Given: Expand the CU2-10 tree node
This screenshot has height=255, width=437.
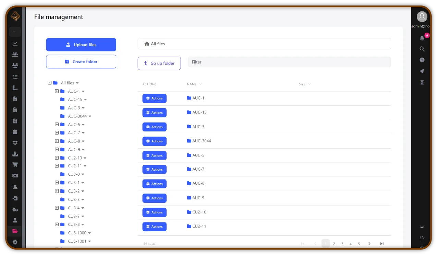Looking at the screenshot, I should (57, 158).
